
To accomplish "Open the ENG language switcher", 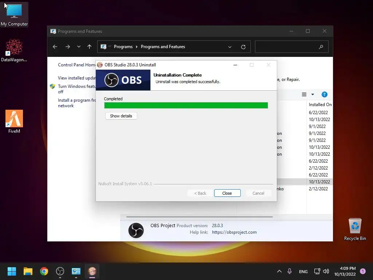I will 303,271.
